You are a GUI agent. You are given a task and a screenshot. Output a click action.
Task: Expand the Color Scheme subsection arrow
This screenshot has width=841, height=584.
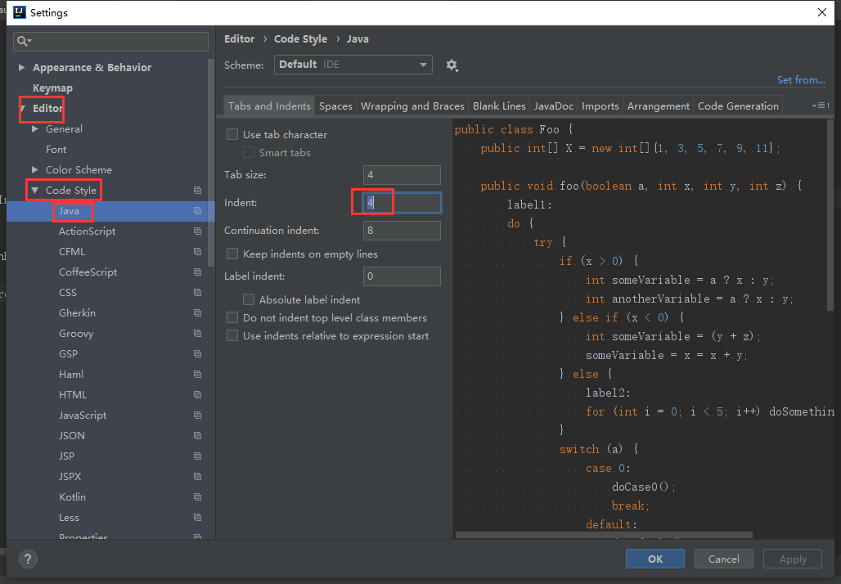35,169
